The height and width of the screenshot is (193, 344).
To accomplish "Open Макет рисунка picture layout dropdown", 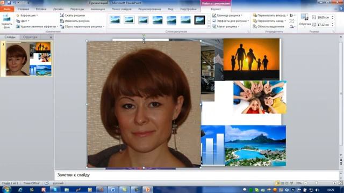I will [226, 26].
